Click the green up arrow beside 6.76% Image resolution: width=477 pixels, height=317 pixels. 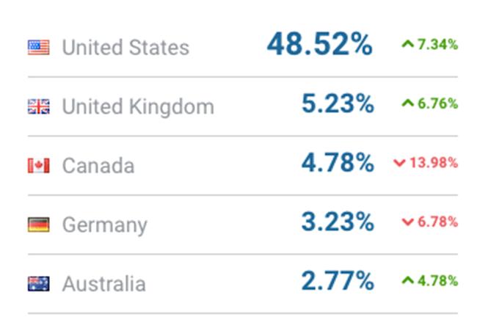(407, 103)
